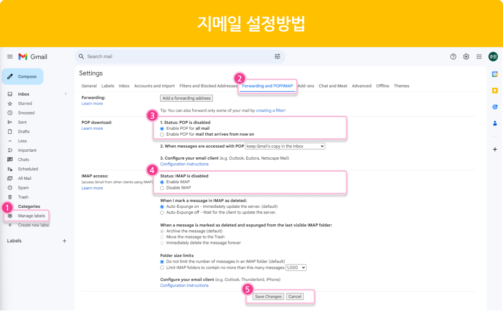503x315 pixels.
Task: Select Auto-Expunge off option
Action: (162, 212)
